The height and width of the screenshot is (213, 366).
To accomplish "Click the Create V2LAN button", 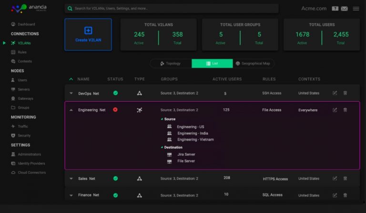I will 88,34.
